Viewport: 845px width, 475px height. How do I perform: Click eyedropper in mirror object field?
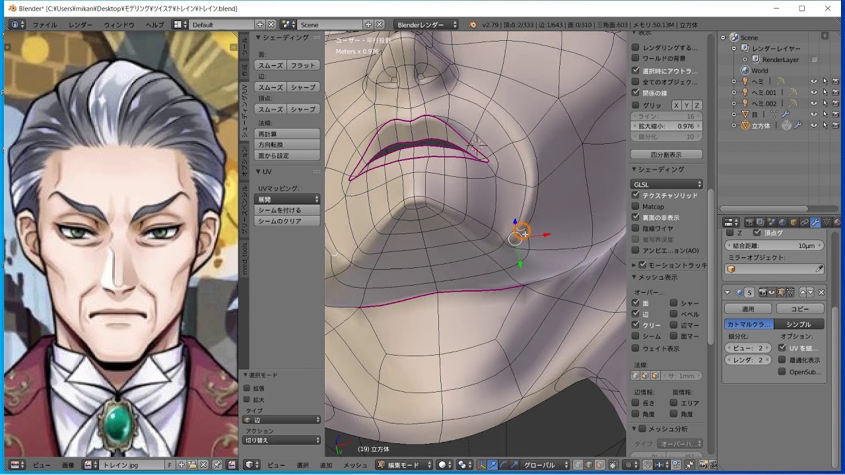tap(819, 269)
